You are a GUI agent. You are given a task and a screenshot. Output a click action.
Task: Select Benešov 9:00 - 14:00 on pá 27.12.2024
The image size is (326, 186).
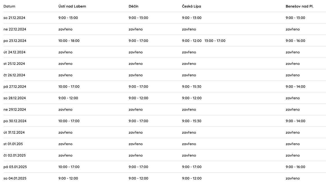pos(295,86)
